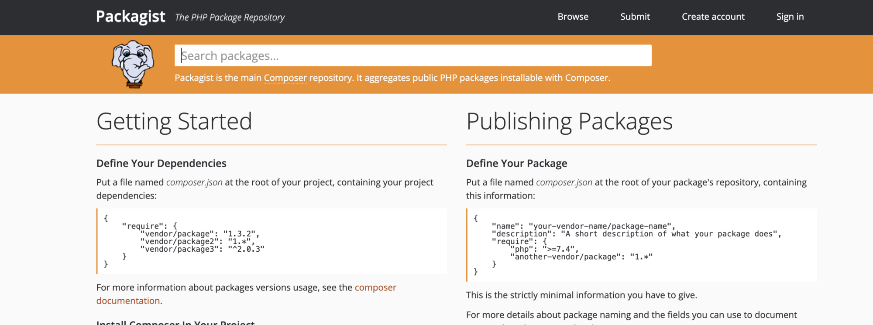Click the composer.json text under Define Your Package
873x325 pixels.
tap(564, 182)
